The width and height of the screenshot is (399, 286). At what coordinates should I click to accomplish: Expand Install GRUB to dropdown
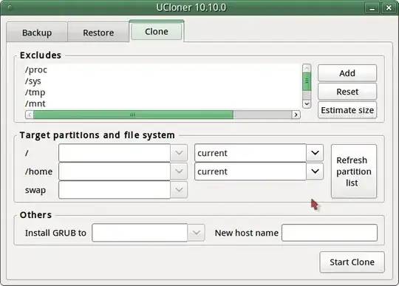click(x=197, y=233)
